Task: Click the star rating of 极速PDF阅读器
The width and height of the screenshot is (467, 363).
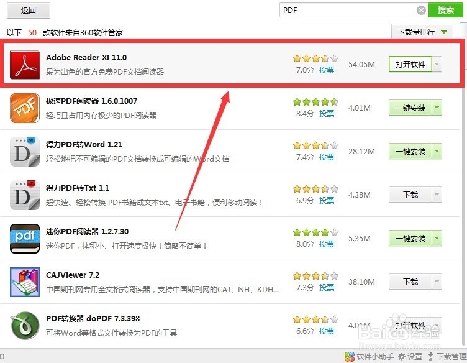Action: tap(315, 102)
